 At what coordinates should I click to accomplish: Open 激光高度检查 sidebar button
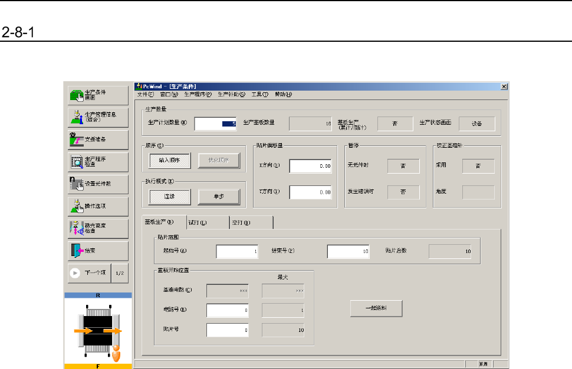pyautogui.click(x=98, y=228)
